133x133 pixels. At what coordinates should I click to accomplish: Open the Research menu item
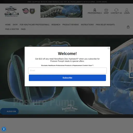tap(56, 25)
